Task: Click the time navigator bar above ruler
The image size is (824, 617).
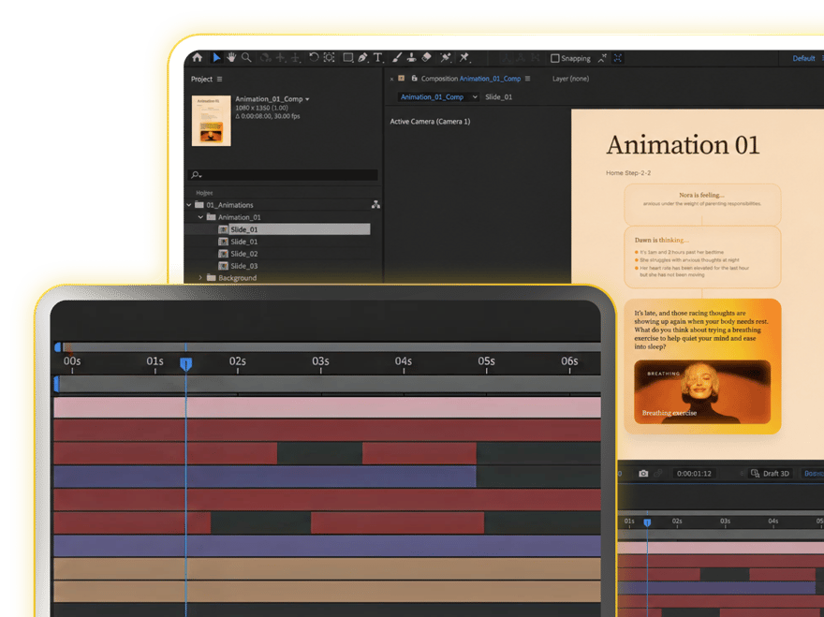Action: coord(331,346)
